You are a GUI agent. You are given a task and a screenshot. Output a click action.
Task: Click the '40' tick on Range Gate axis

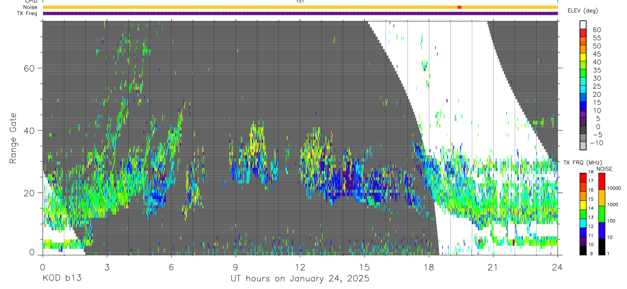(29, 130)
